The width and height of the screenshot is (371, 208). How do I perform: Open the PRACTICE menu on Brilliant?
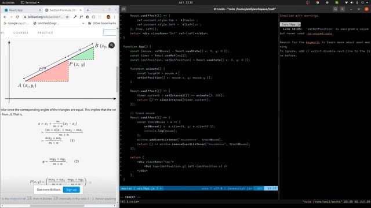(45, 33)
